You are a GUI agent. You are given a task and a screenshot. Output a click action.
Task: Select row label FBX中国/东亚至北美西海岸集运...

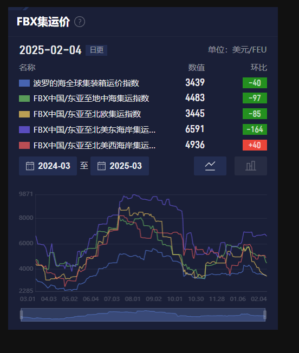coord(94,146)
